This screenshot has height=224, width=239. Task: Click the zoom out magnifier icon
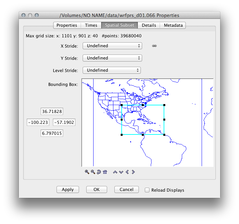(93, 172)
